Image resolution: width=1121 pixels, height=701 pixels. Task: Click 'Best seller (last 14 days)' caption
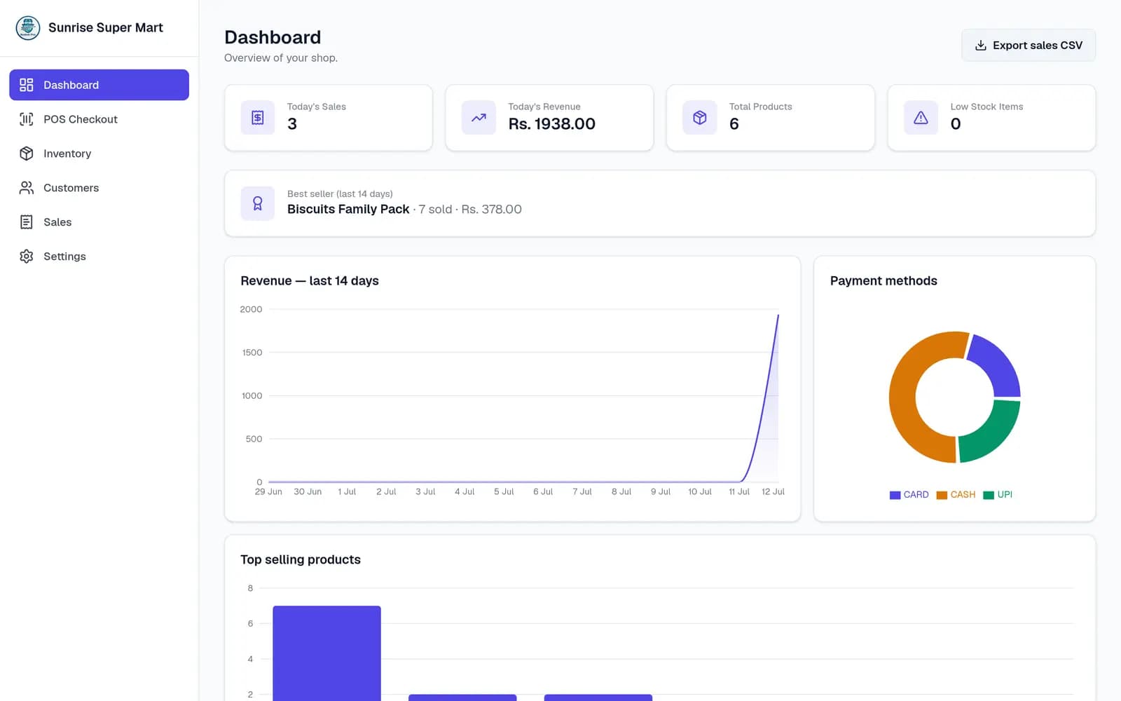[x=340, y=193]
